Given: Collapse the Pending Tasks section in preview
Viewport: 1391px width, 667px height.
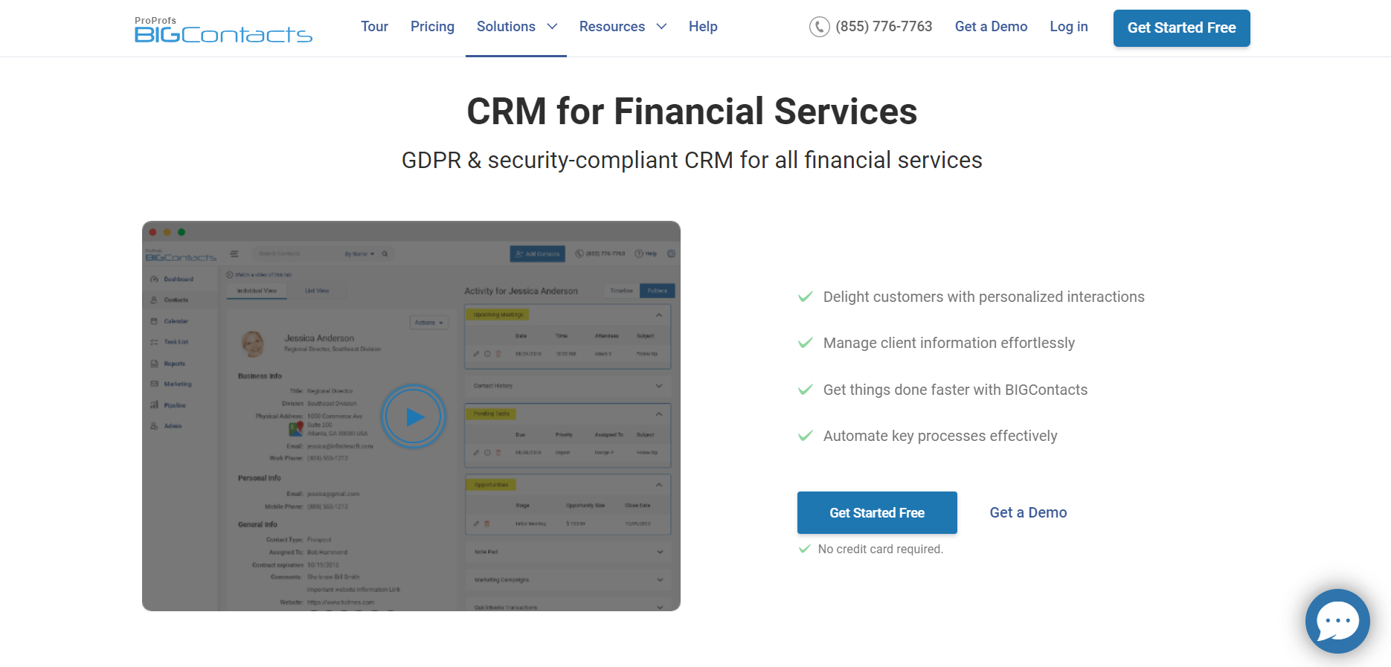Looking at the screenshot, I should pos(658,414).
